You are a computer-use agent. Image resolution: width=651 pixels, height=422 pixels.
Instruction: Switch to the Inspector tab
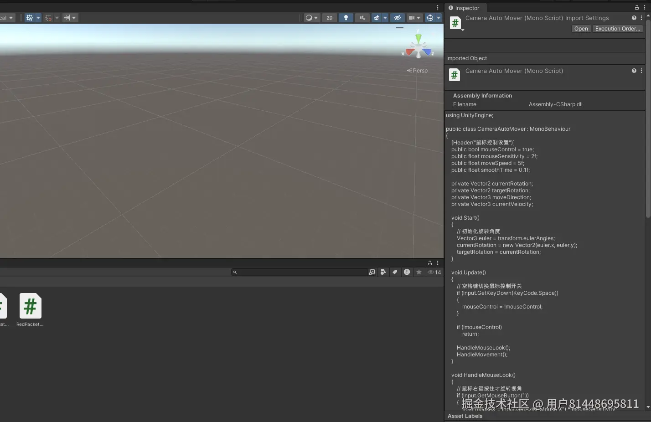[x=464, y=8]
